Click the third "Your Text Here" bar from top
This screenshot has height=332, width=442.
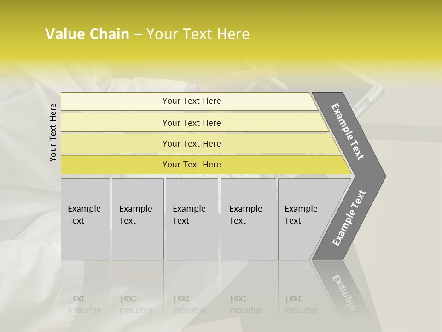(x=192, y=143)
